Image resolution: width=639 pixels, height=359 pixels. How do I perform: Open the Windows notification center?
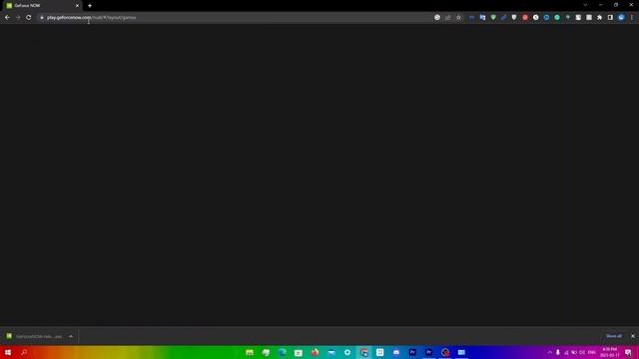click(x=628, y=352)
